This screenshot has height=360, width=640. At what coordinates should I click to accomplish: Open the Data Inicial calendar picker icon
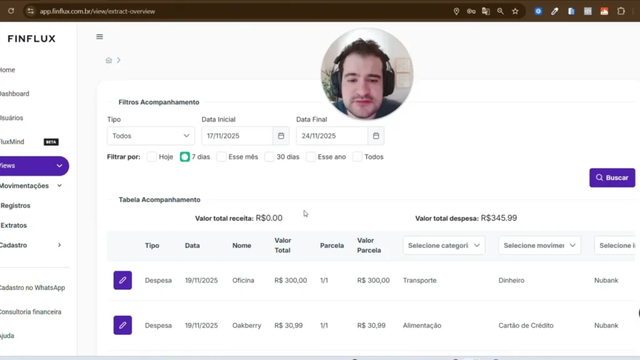[x=281, y=136]
